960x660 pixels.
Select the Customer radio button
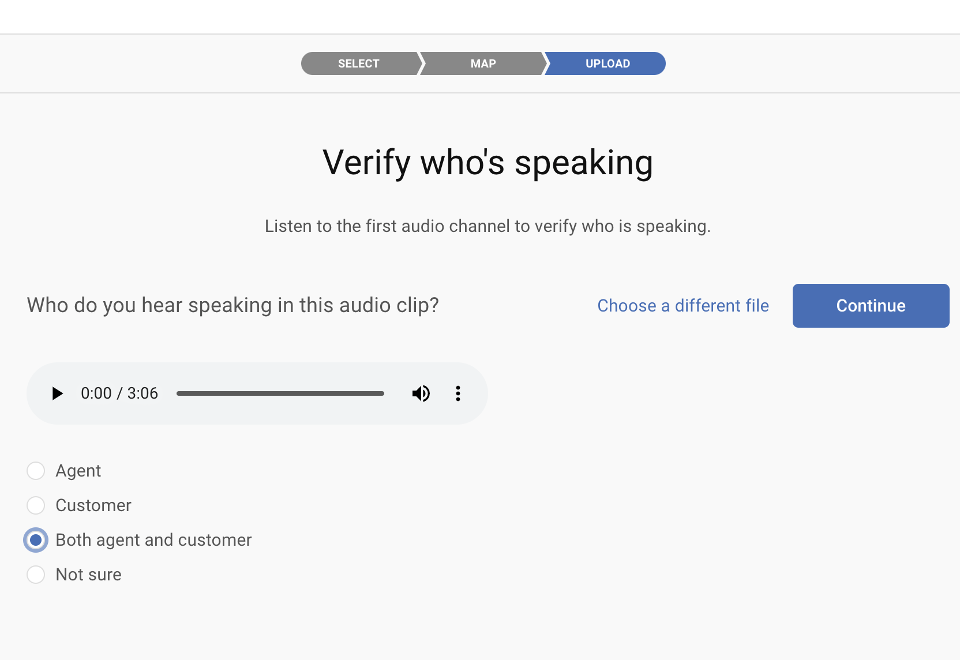[x=36, y=505]
